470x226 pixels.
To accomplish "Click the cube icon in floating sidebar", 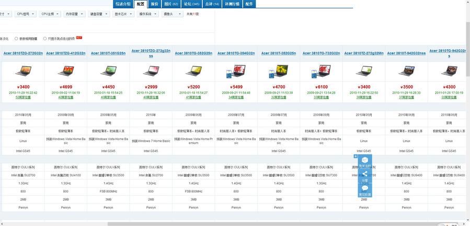I will point(365,160).
